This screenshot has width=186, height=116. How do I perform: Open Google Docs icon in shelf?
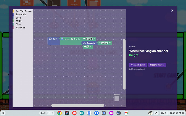[89, 113]
